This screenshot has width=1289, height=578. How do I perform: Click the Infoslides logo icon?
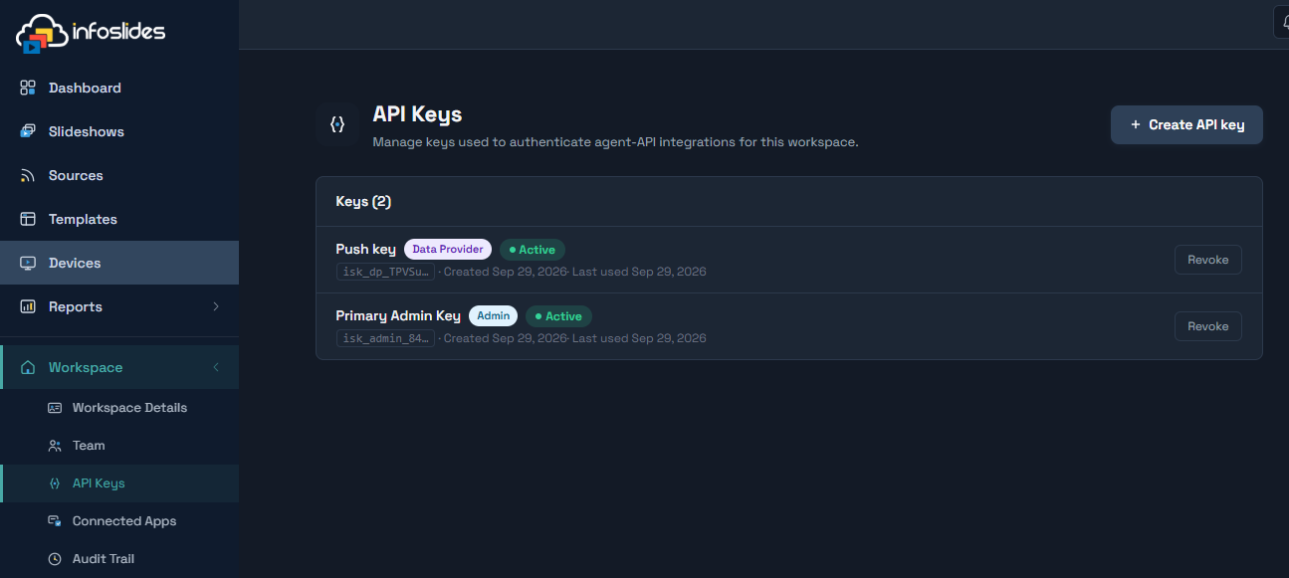(x=40, y=33)
